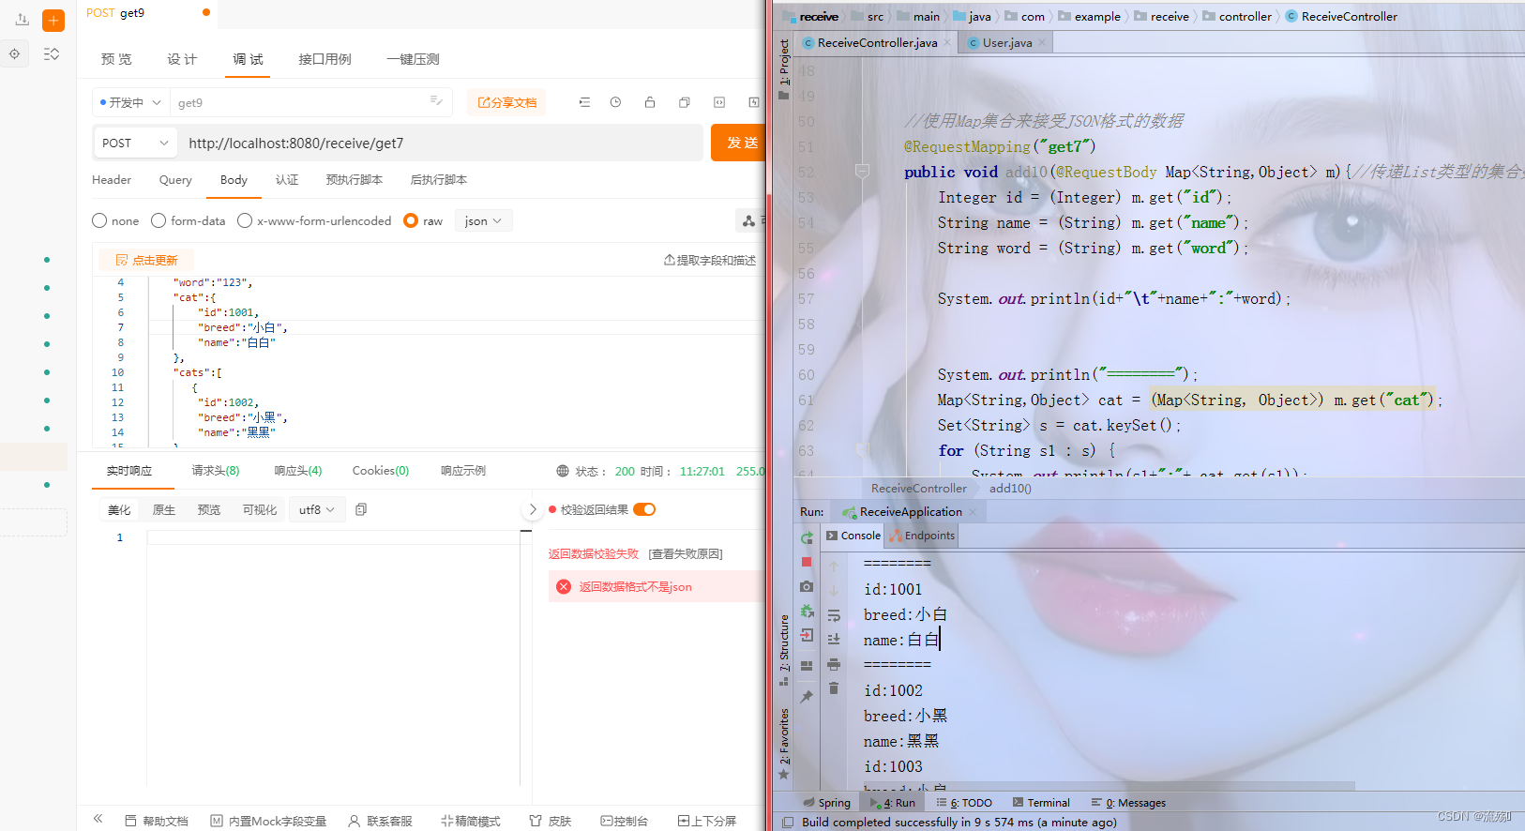
Task: Click the copy response icon next to utf8
Action: point(361,509)
